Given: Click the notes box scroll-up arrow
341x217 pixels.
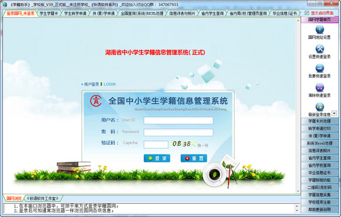Looking at the screenshot, I should [x=297, y=206].
